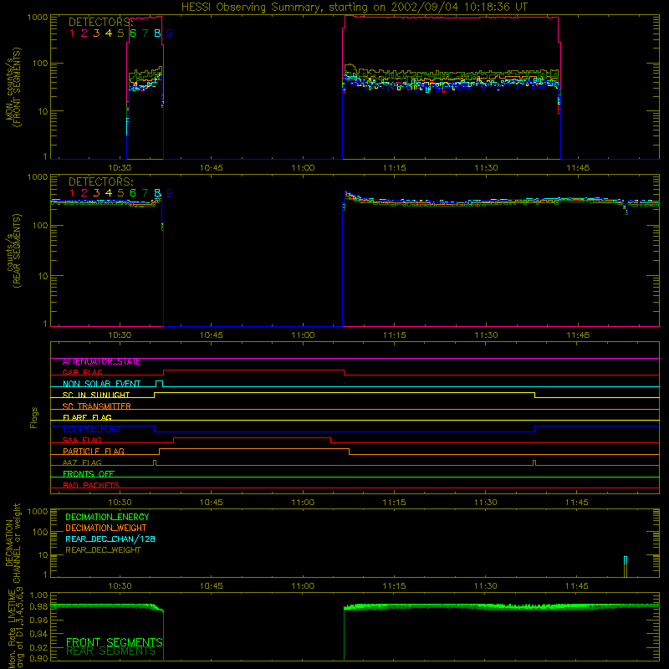Click detector 4 in front-segments legend
669x669 pixels.
pos(109,33)
